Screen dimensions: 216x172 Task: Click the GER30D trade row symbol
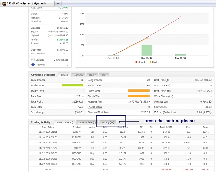76,143
